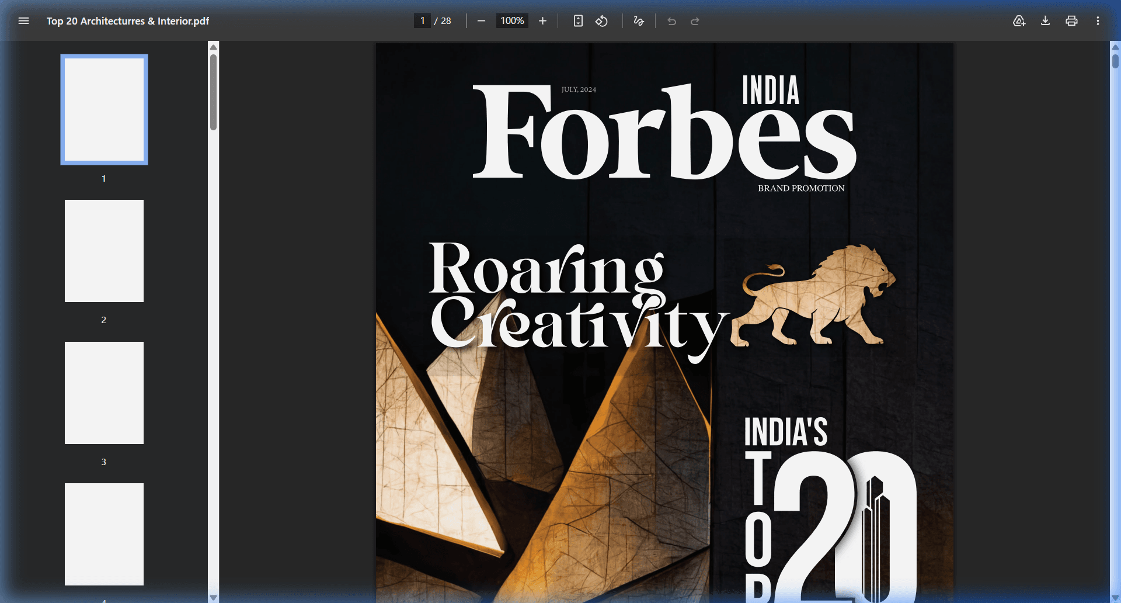Zoom in with the plus button
Viewport: 1121px width, 603px height.
(542, 21)
